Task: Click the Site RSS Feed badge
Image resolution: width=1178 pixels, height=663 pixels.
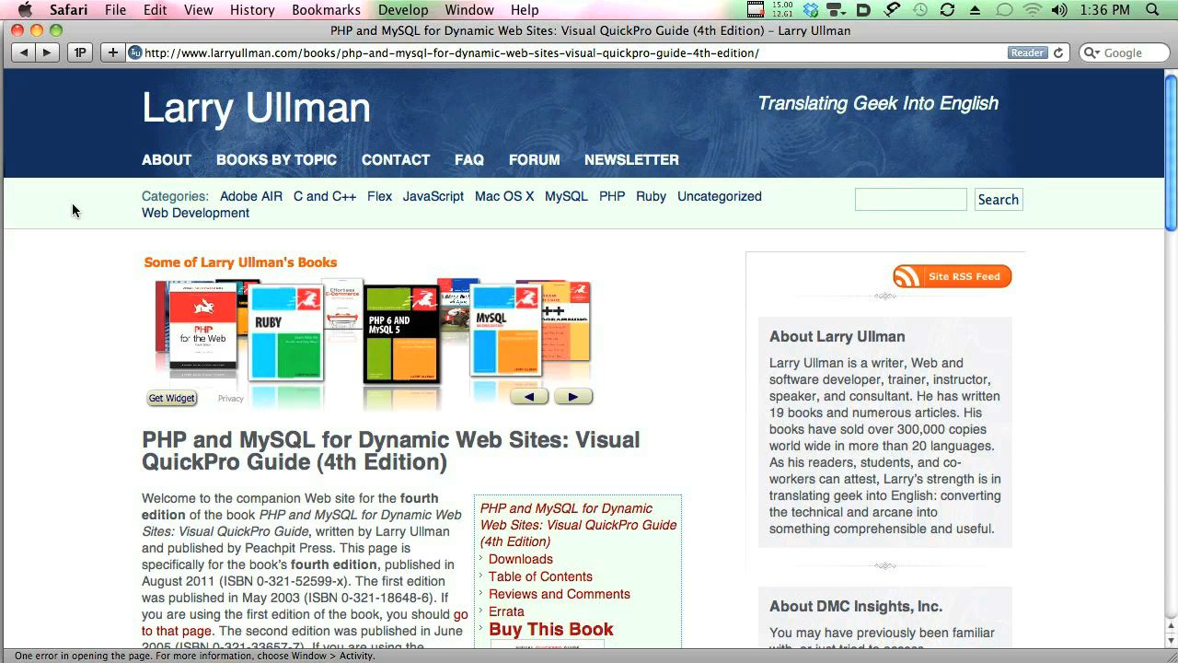Action: 952,276
